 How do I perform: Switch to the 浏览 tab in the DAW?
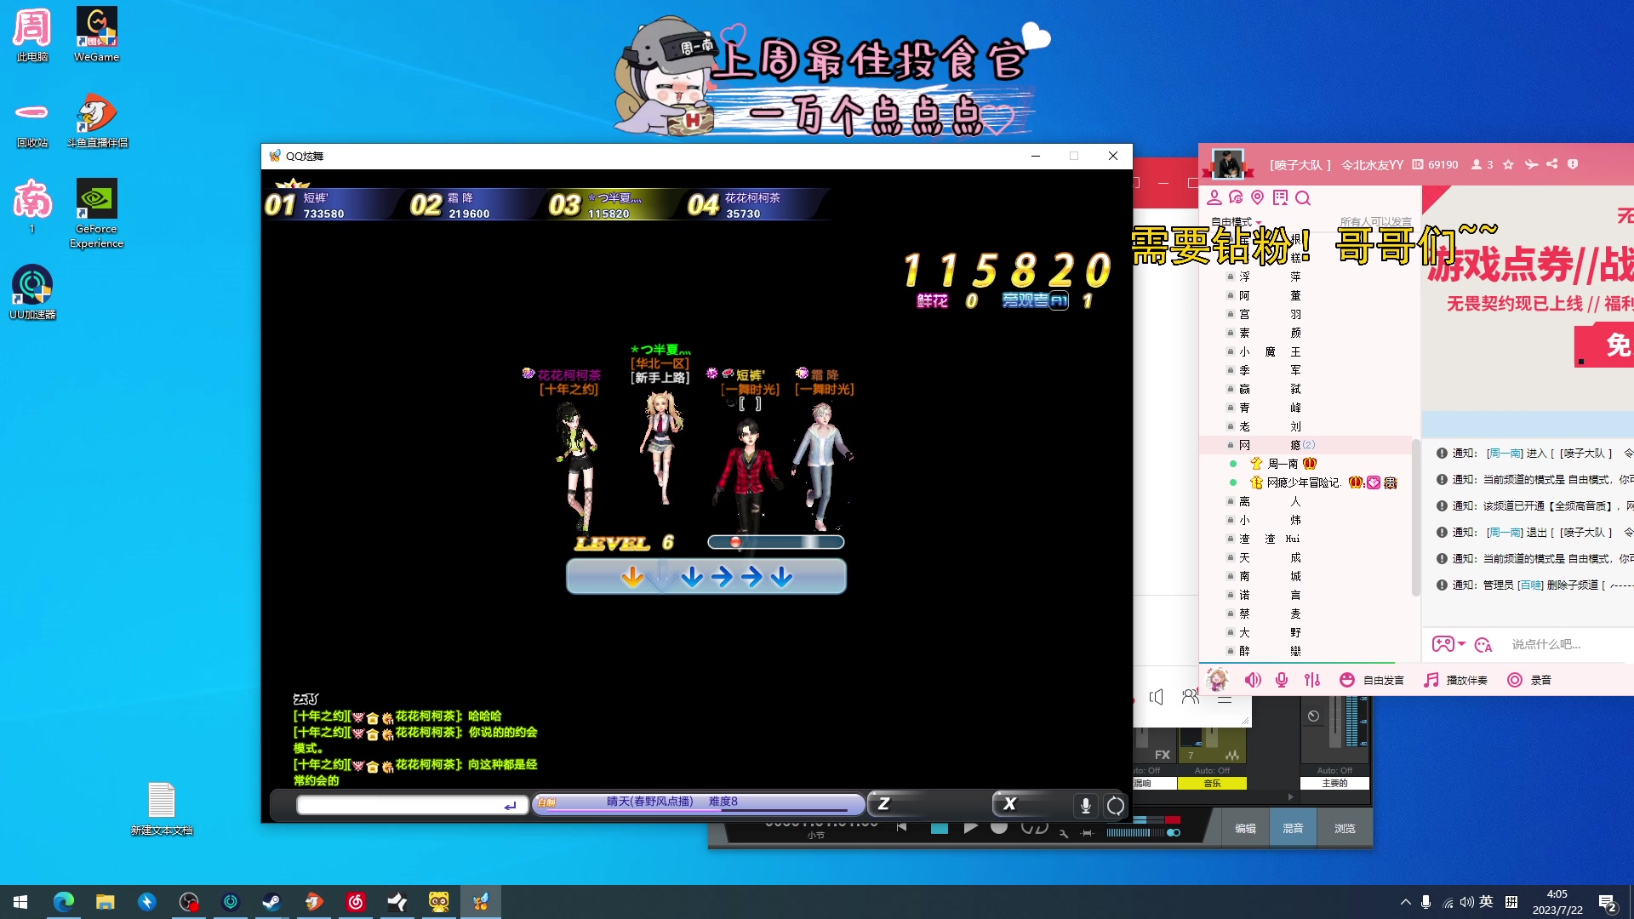coord(1345,828)
